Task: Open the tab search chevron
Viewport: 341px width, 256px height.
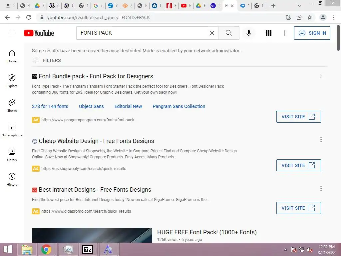Action: click(x=299, y=6)
